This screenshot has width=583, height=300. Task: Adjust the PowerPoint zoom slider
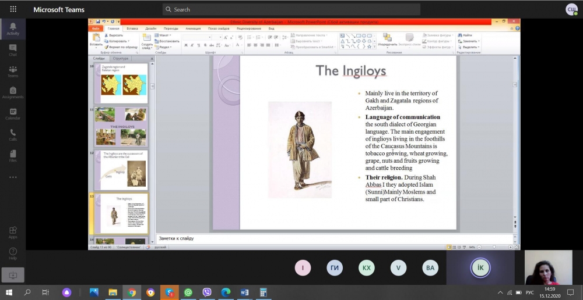tap(493, 247)
